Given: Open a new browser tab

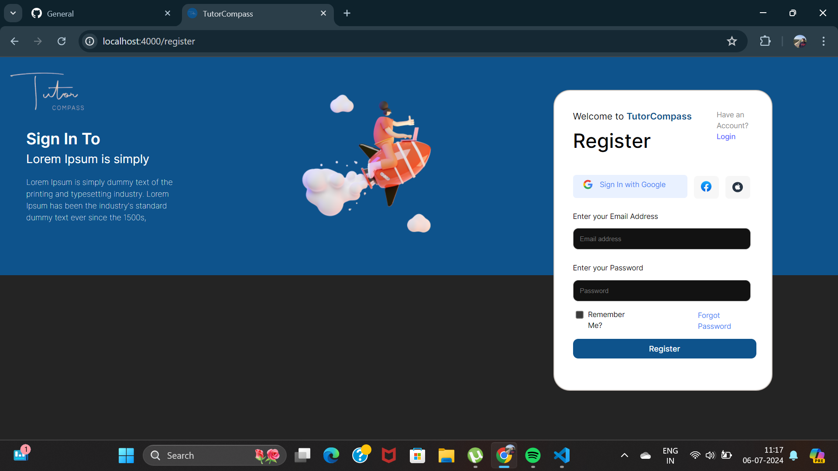Looking at the screenshot, I should coord(347,14).
